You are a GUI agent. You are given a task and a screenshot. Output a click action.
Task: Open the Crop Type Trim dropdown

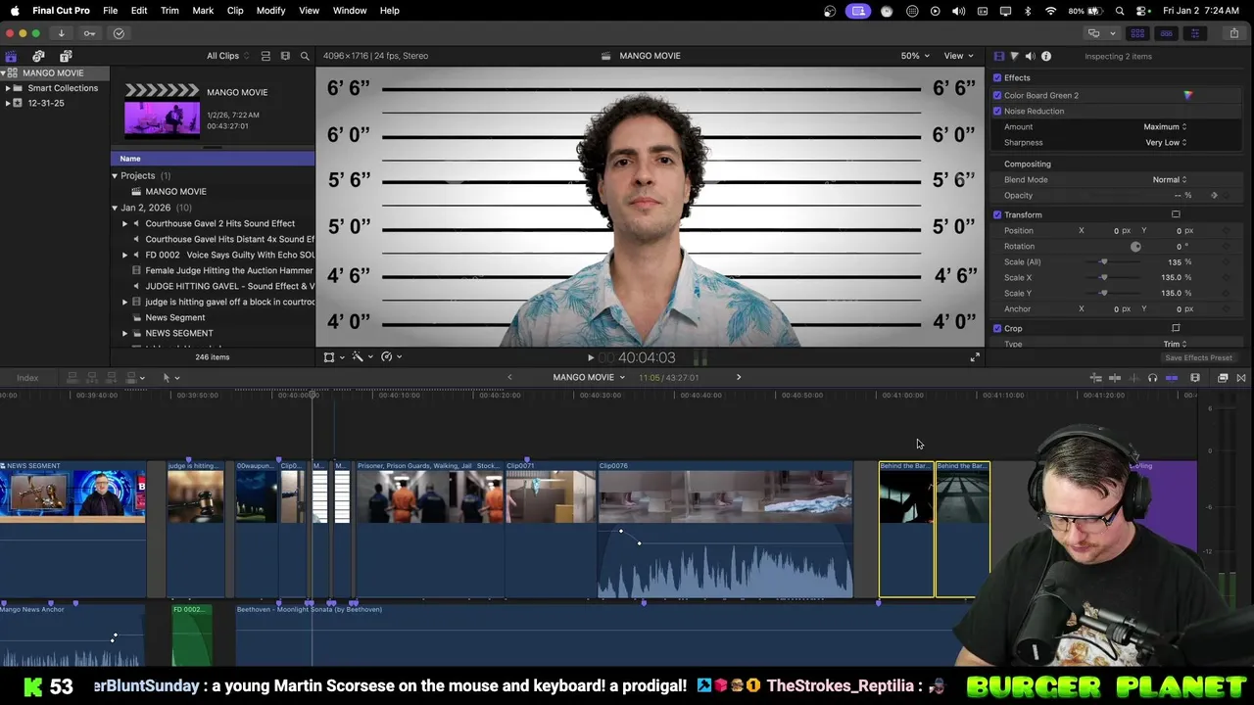(1175, 344)
